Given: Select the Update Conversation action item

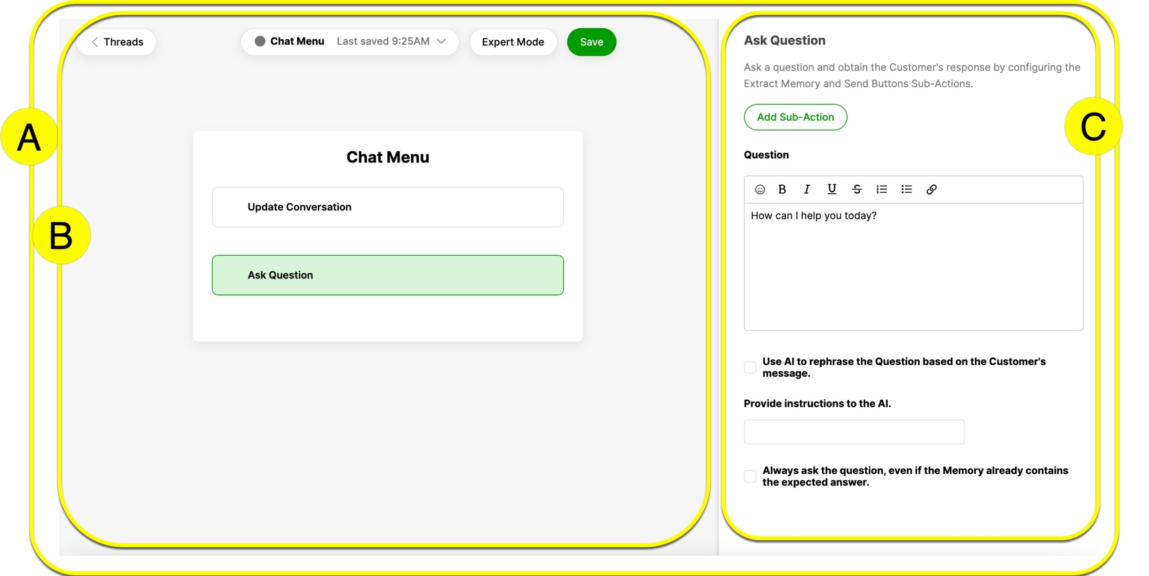Looking at the screenshot, I should [387, 206].
